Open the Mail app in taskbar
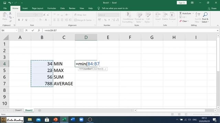 [x=38, y=120]
